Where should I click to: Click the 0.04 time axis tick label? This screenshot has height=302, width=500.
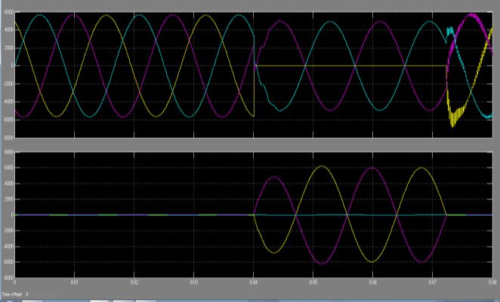click(254, 282)
